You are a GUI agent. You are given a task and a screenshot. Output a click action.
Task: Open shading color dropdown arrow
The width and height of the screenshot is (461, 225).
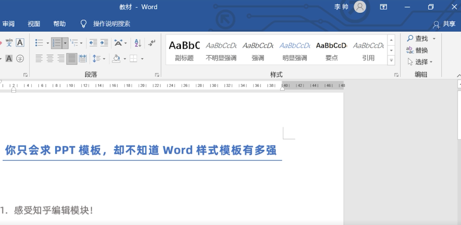125,59
